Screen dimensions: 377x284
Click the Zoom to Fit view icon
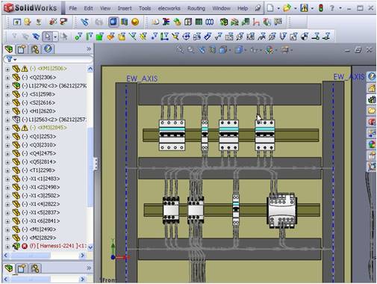point(180,50)
